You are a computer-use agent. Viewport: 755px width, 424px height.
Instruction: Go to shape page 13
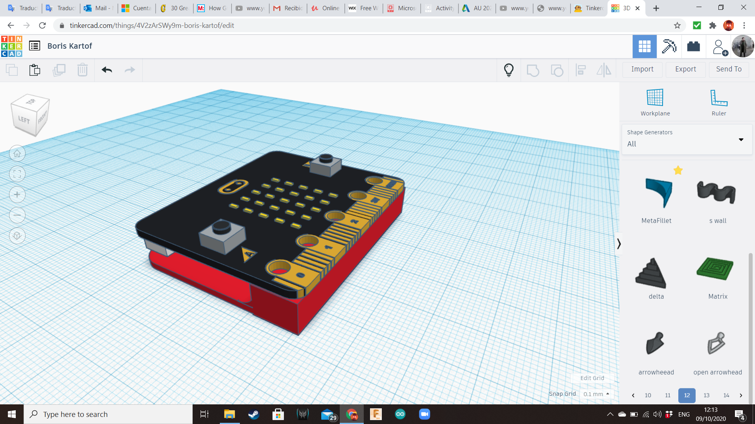pyautogui.click(x=706, y=395)
